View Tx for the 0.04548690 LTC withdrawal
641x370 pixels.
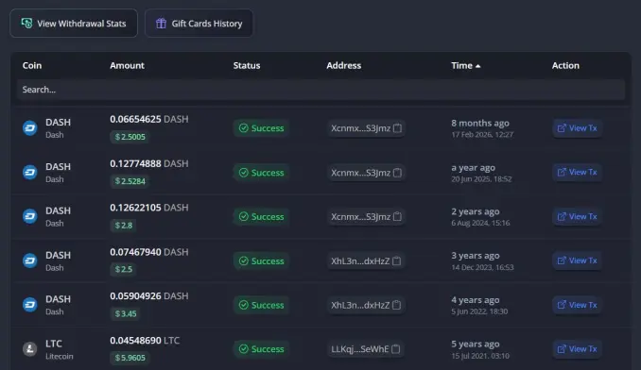click(x=578, y=349)
